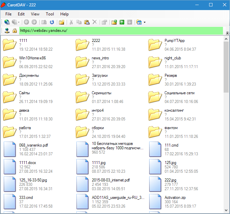Viewport: 230px width, 214px height.
Task: Select the PumpYTApp folder icon
Action: [155, 45]
